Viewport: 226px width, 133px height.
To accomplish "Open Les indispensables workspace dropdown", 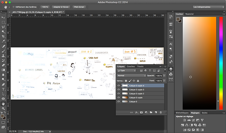I will pyautogui.click(x=208, y=7).
